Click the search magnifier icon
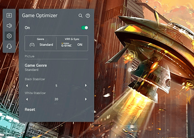Image resolution: width=194 pixels, height=138 pixels. point(81,16)
